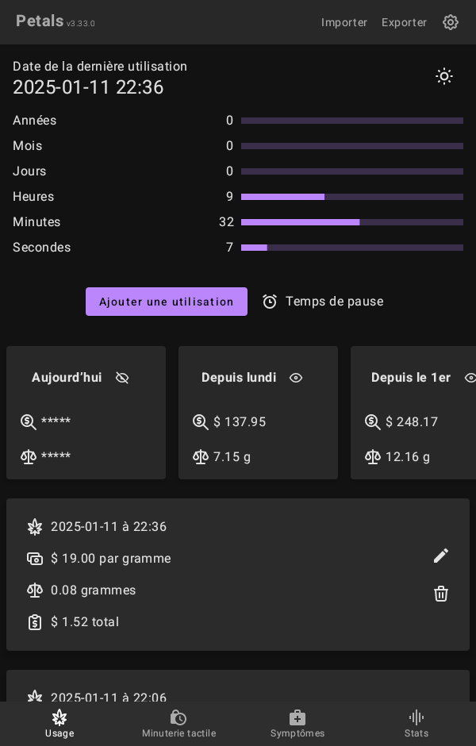Viewport: 476px width, 746px height.
Task: Go to the Stats tab
Action: 416,723
